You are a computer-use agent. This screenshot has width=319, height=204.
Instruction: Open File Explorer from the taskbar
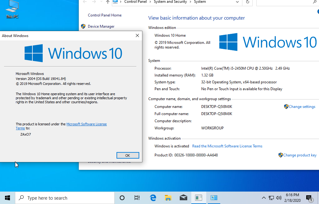pos(168,198)
